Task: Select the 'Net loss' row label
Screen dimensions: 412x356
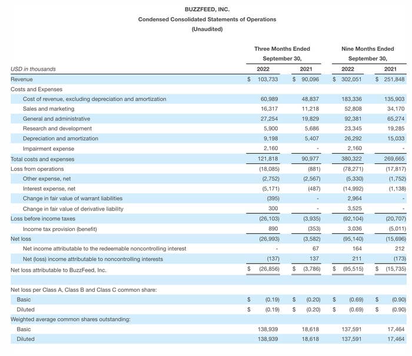Action: 21,239
